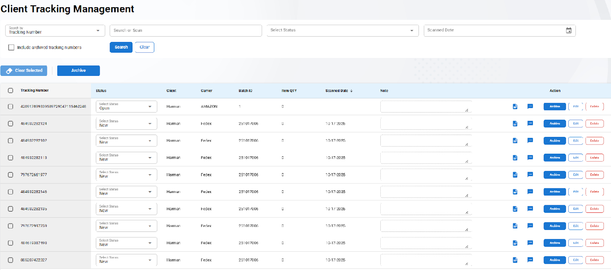Click the document icon in the AMAZON row

pyautogui.click(x=515, y=106)
